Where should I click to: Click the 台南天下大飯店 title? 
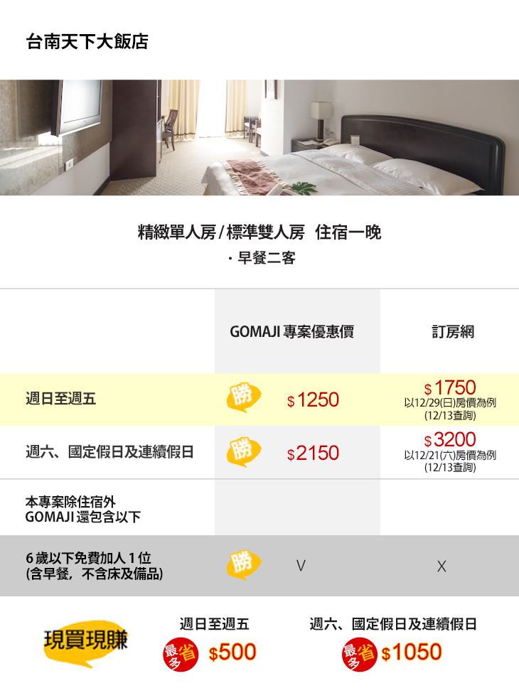pos(87,42)
